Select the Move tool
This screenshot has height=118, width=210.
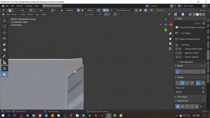[x=5, y=33]
